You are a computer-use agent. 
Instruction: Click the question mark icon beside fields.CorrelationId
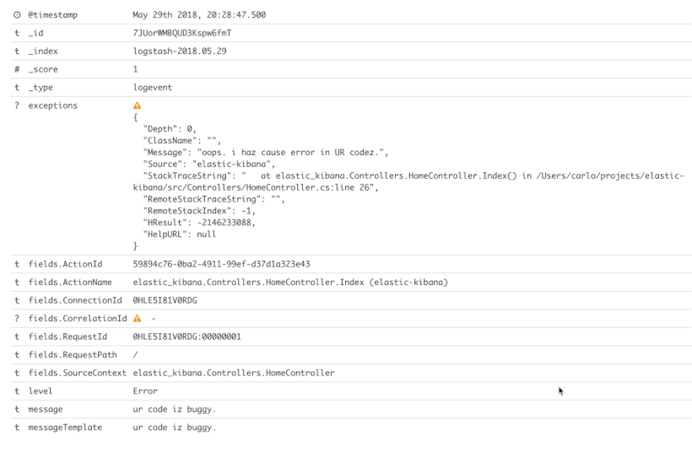[x=17, y=319]
